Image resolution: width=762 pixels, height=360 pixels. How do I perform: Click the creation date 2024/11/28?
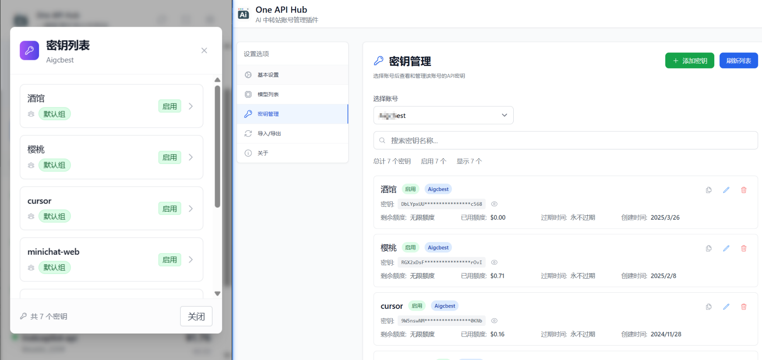point(666,334)
